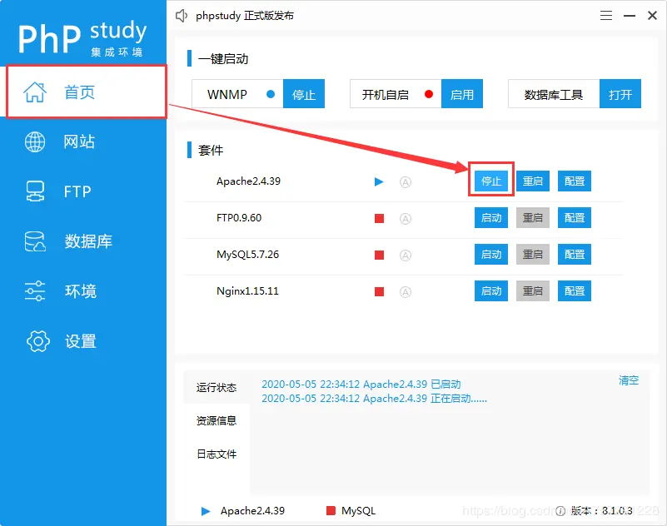Click the Apache2.4.39 running play indicator

coord(379,182)
